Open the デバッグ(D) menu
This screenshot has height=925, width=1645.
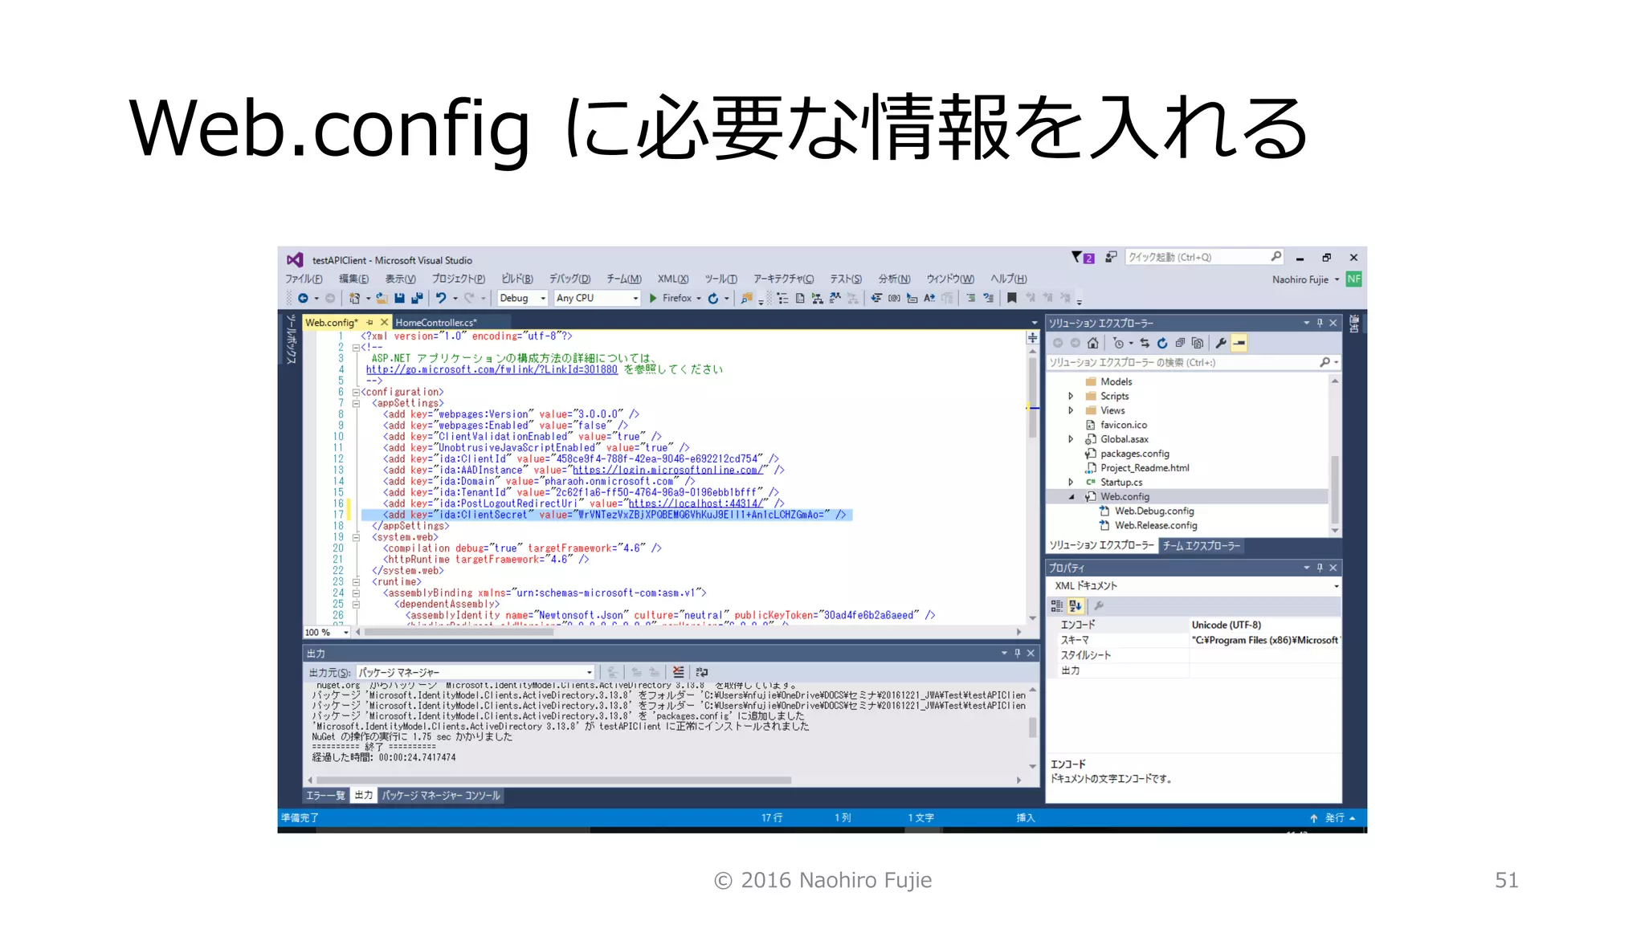569,279
